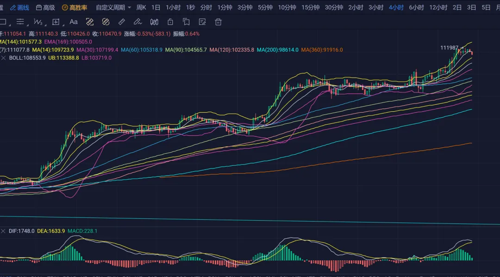Click the edit note icon
This screenshot has width=500, height=277.
202,22
